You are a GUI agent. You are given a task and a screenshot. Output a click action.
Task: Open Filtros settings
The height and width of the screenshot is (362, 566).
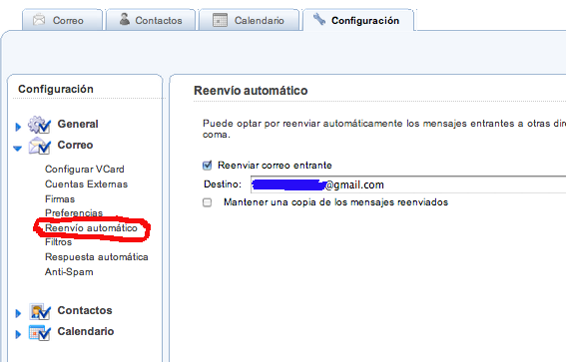pos(59,242)
